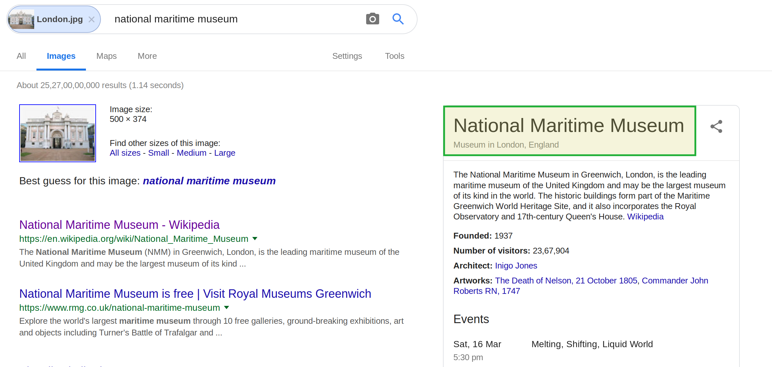Open best guess national maritime museum link
772x367 pixels.
point(209,181)
